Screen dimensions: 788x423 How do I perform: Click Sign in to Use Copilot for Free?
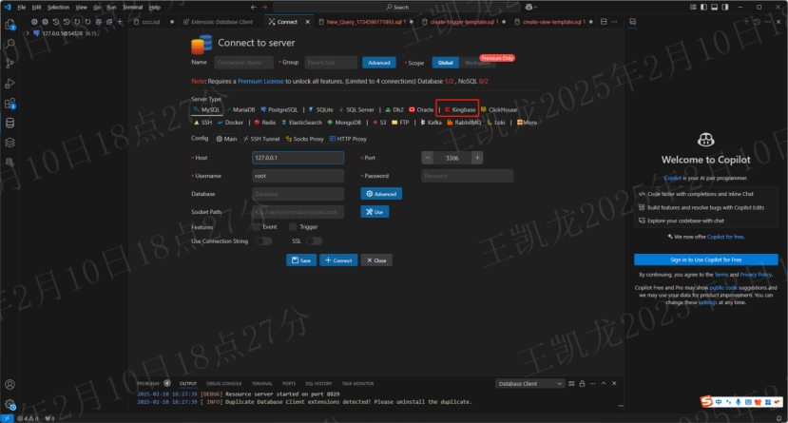(x=705, y=260)
